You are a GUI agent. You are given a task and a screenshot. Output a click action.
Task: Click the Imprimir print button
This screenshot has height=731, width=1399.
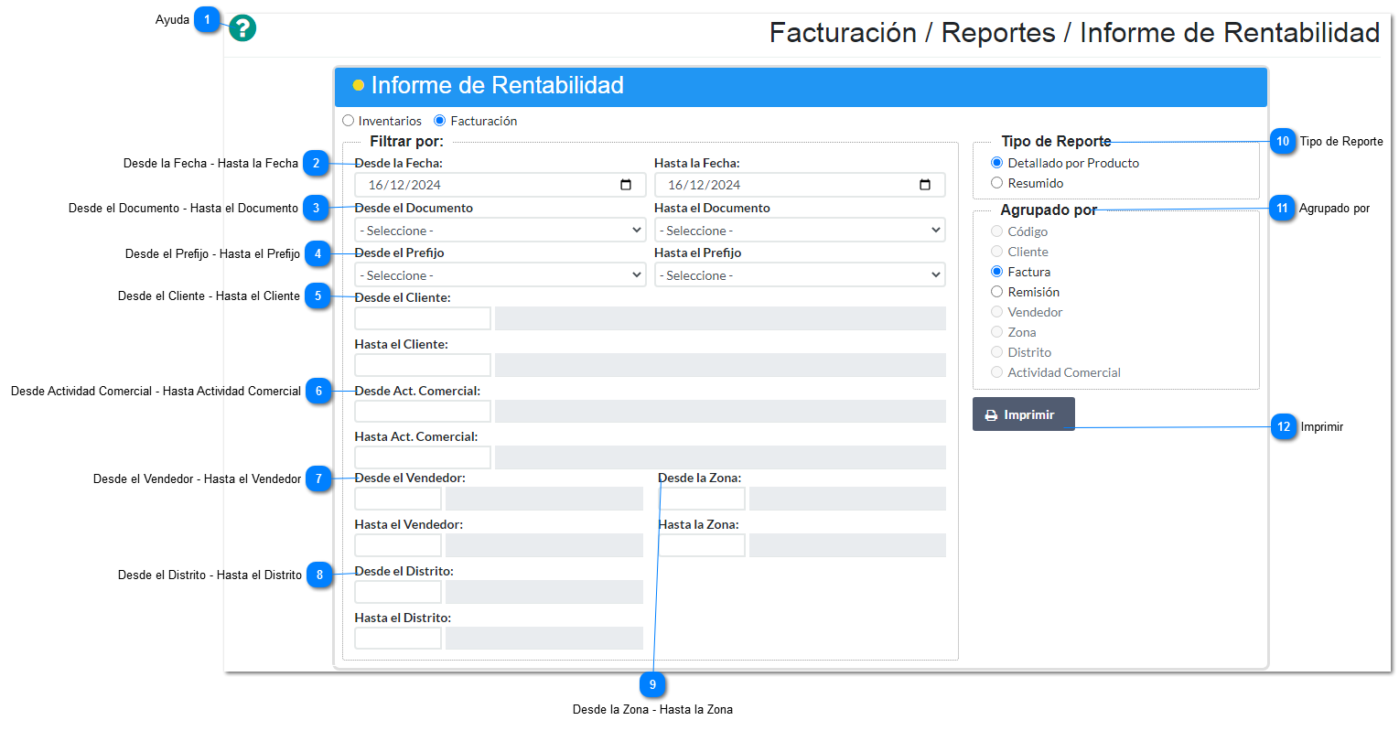coord(1023,414)
